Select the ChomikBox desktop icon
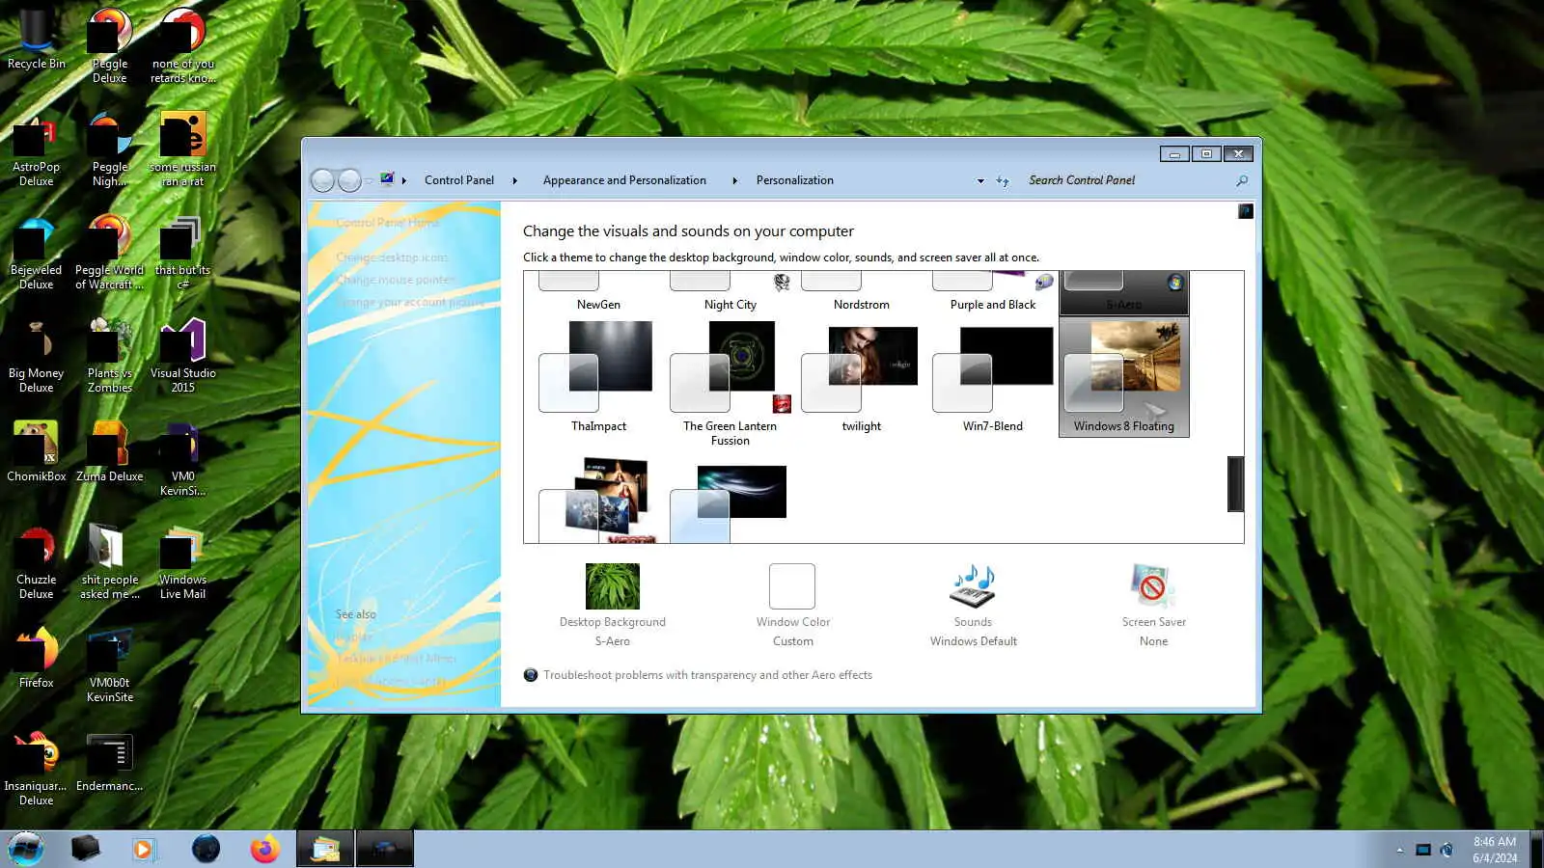 37,451
